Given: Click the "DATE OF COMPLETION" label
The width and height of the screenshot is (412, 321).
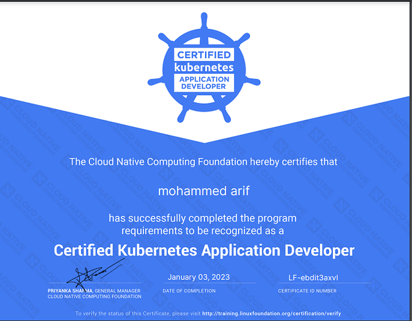Looking at the screenshot, I should (x=189, y=291).
